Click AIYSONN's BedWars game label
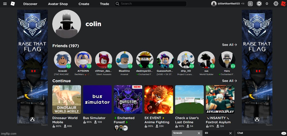 [83, 74]
